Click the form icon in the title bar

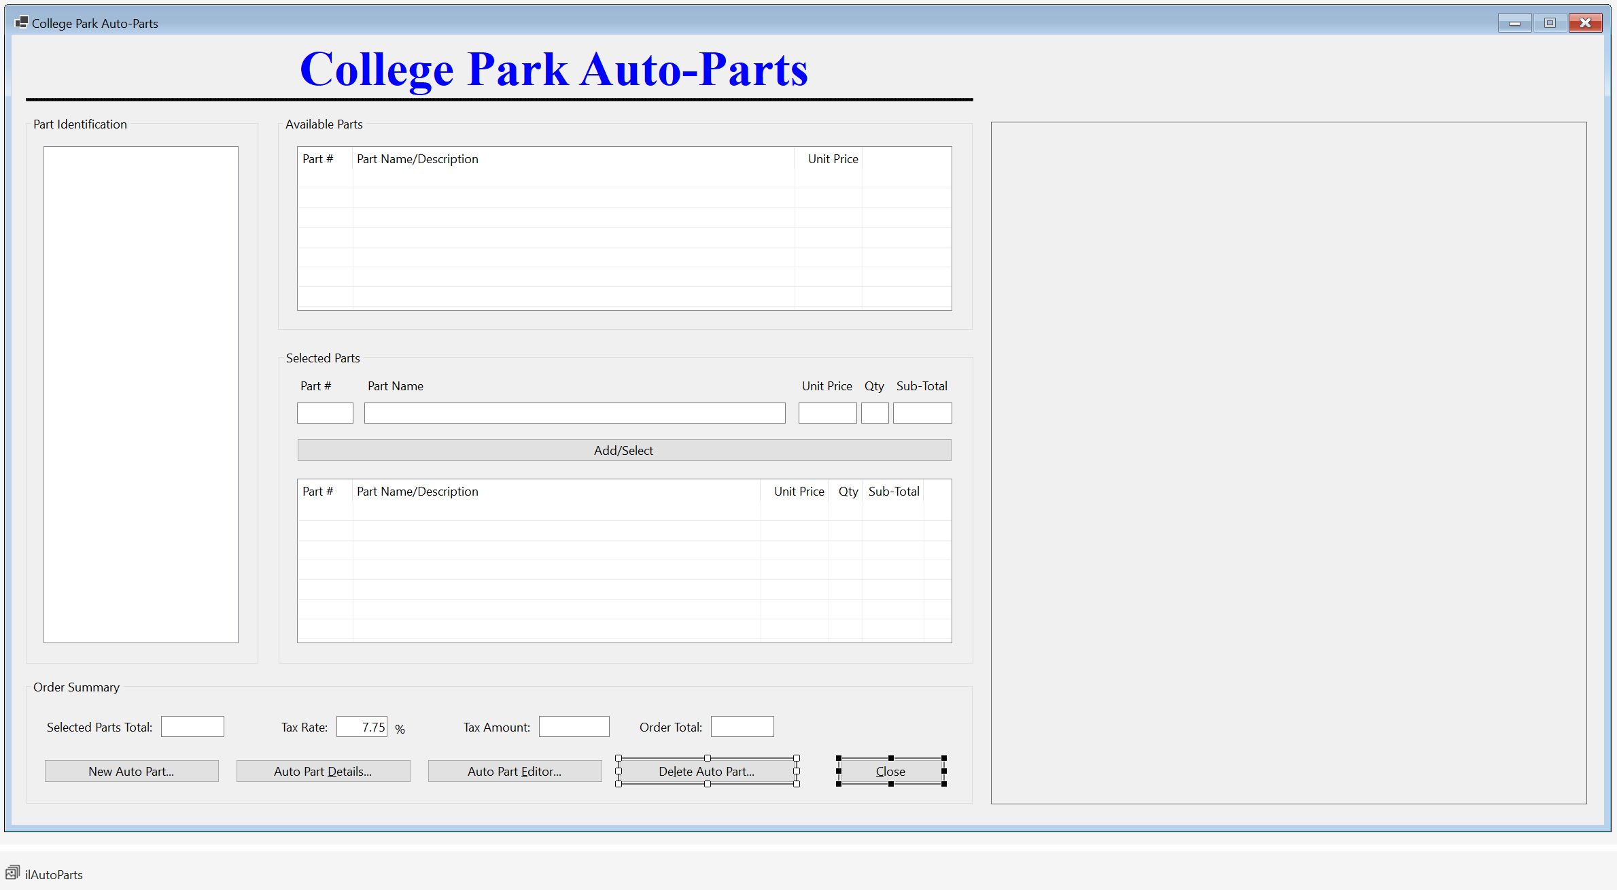click(x=21, y=22)
